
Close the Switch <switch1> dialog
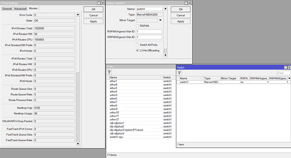click(x=190, y=3)
